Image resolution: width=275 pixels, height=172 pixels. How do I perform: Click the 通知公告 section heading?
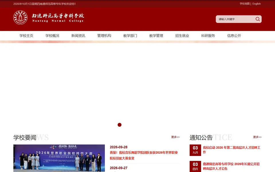[201, 137]
